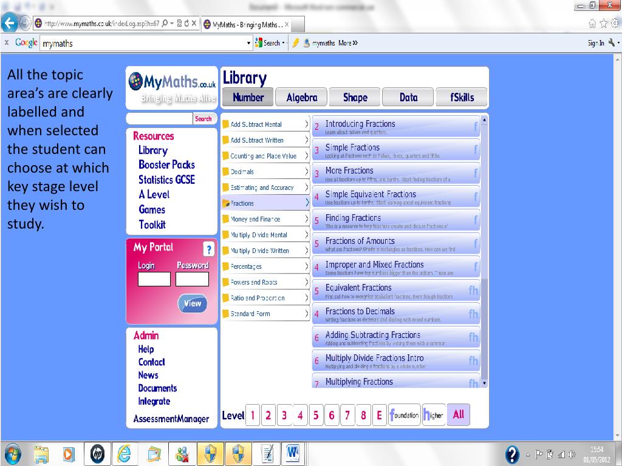The width and height of the screenshot is (622, 466).
Task: Select the All levels filter
Action: pyautogui.click(x=459, y=415)
